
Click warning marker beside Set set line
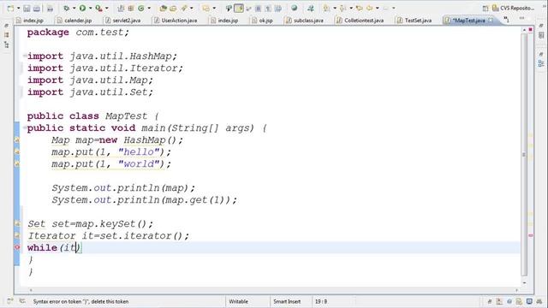coord(17,223)
